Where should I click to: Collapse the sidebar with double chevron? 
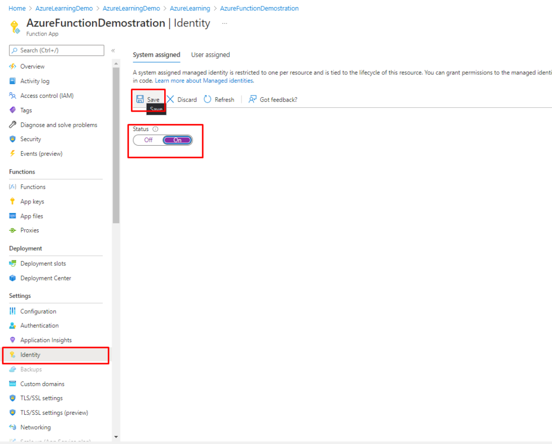coord(113,50)
